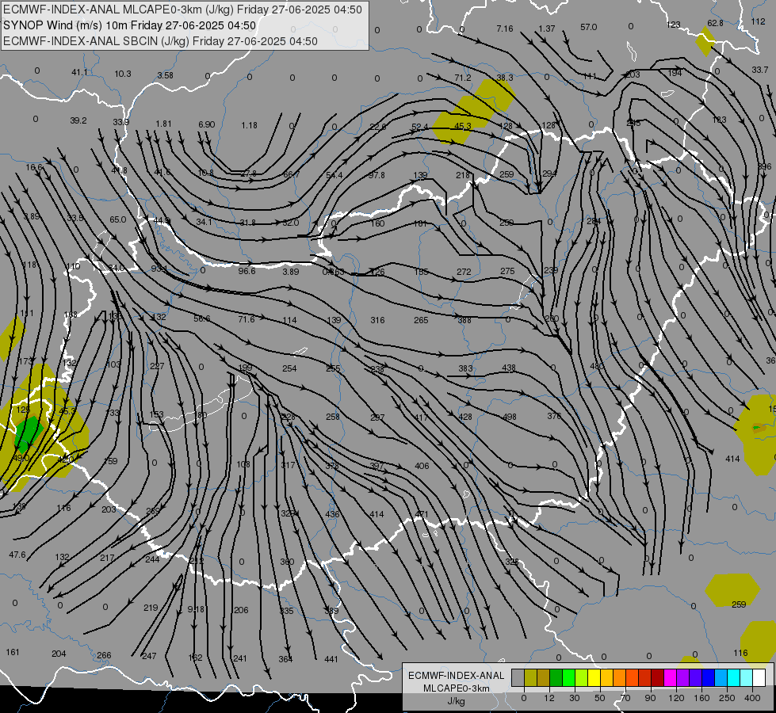Click the legend scale label 400
Viewport: 776px width, 713px height.
coord(752,698)
